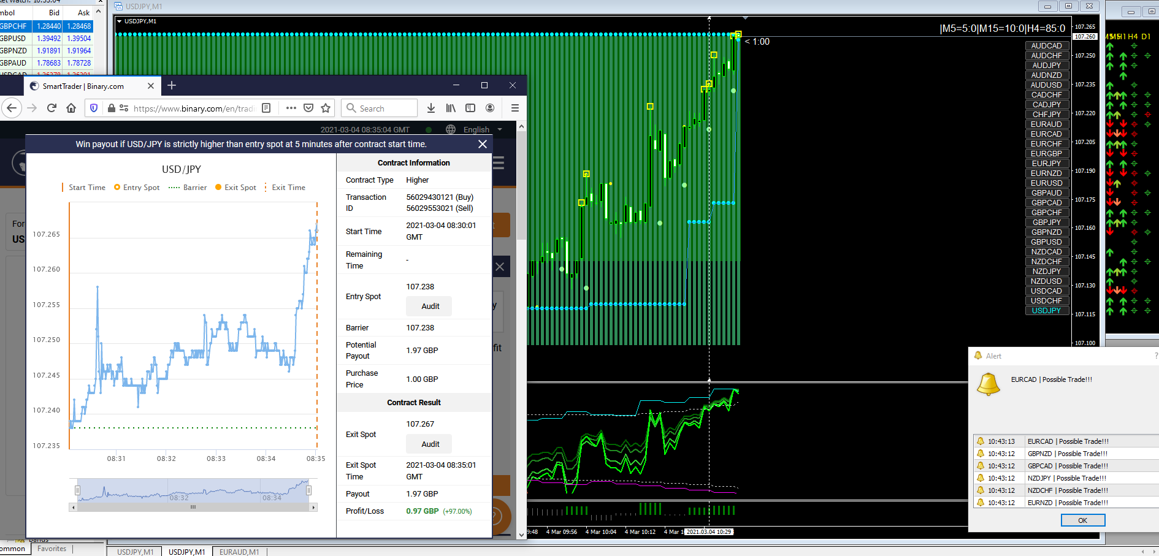Switch to the EURAUD,M1 chart tab

click(239, 552)
